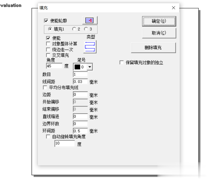
Task: Enable 自动旋转填充角度 checkbox
Action: pos(48,137)
